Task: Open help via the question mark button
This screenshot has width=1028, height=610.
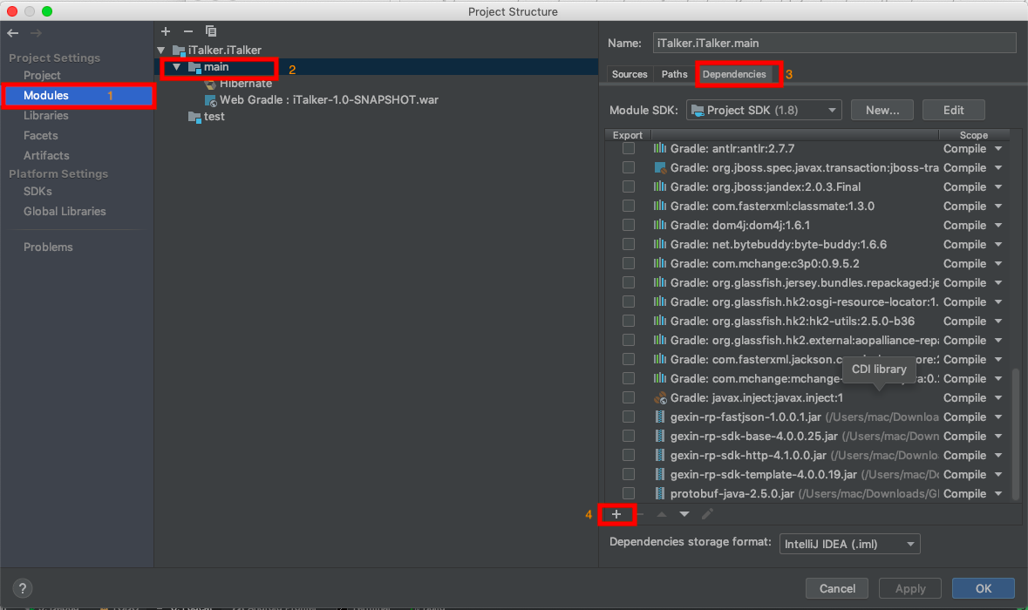Action: click(x=23, y=588)
